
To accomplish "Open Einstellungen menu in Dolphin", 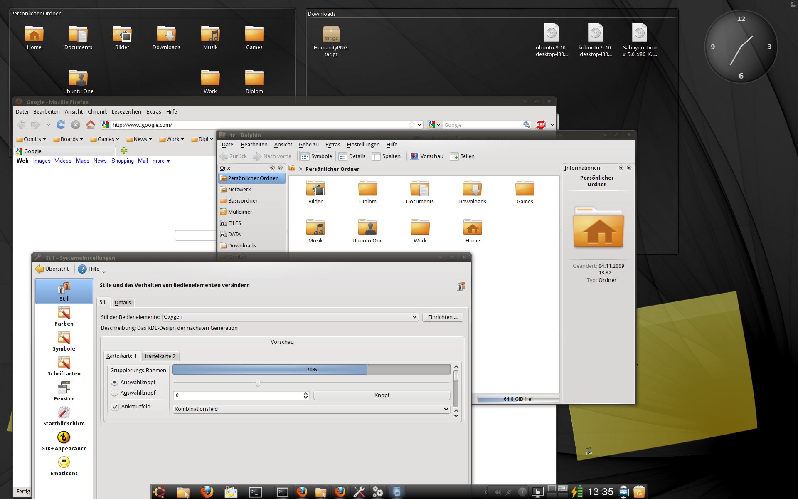I will click(363, 144).
